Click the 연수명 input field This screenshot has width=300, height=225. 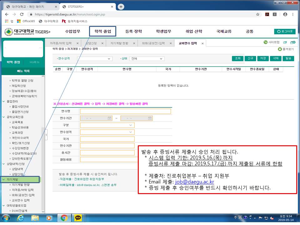pos(125,111)
